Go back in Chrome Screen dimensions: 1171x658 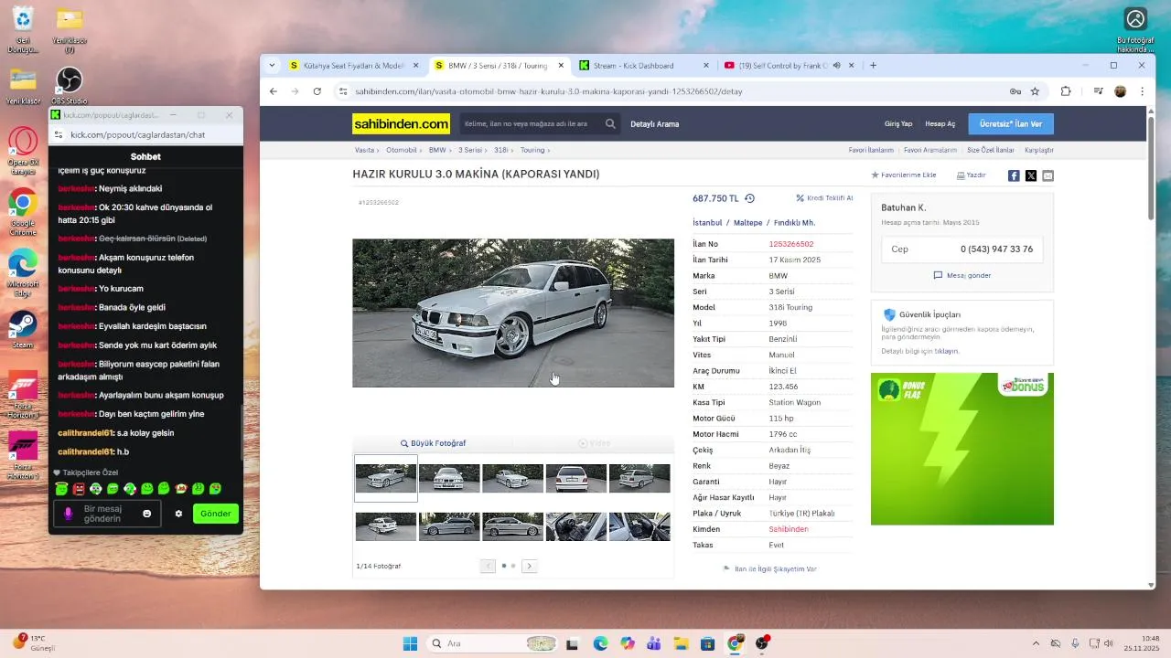click(273, 91)
